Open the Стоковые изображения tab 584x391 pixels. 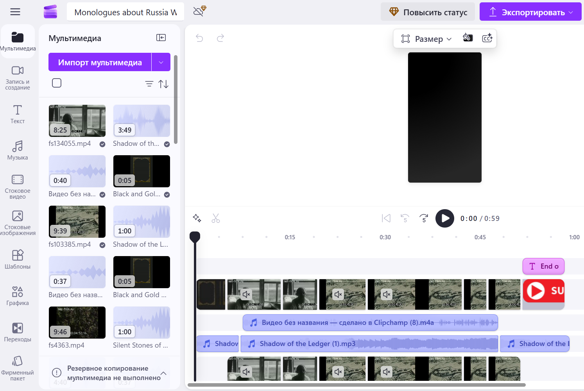(18, 223)
